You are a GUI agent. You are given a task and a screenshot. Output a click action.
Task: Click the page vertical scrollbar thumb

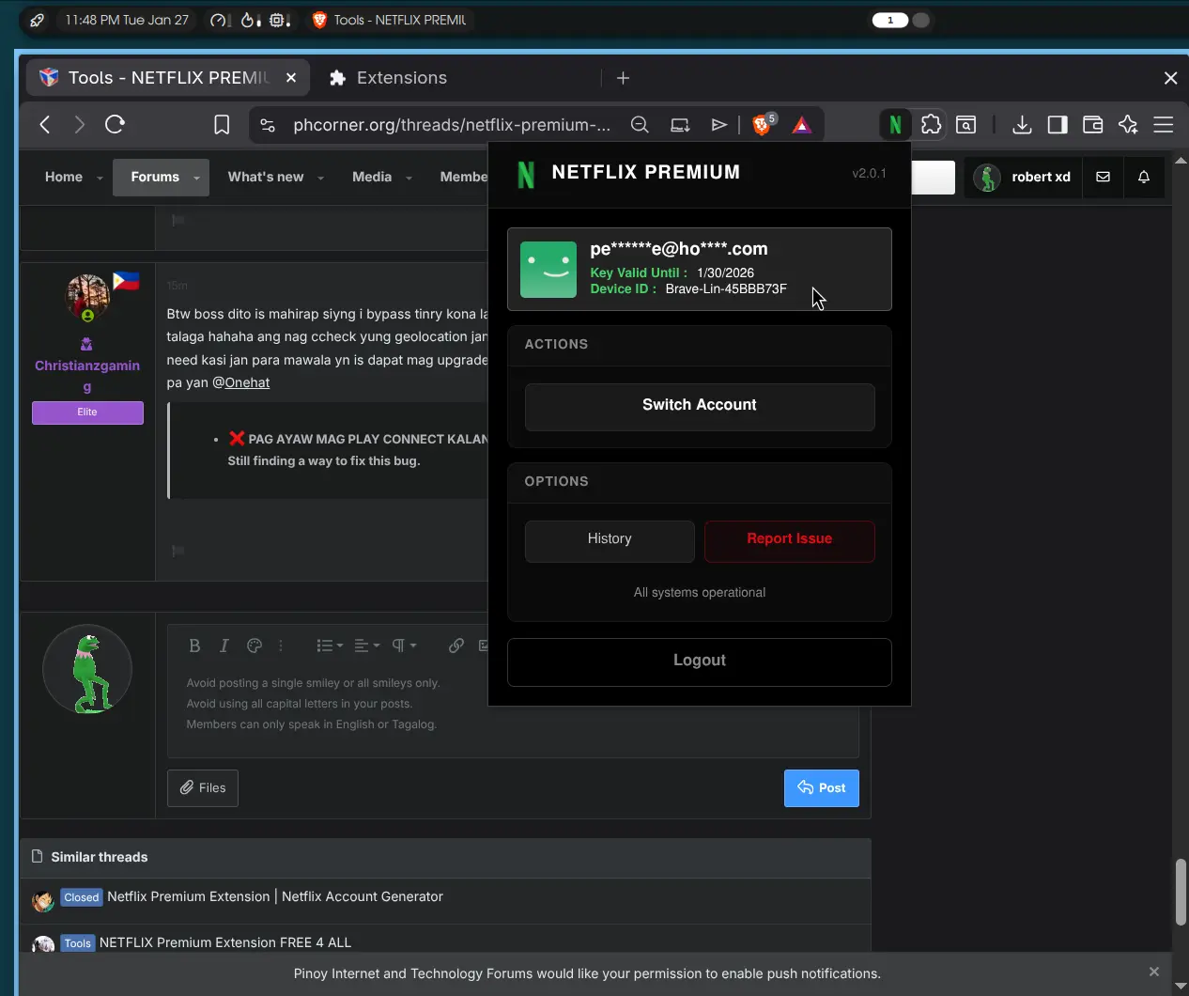point(1181,891)
